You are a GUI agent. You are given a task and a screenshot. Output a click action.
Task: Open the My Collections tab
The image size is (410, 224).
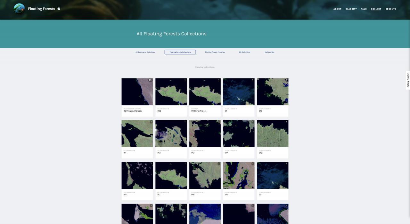coord(245,52)
